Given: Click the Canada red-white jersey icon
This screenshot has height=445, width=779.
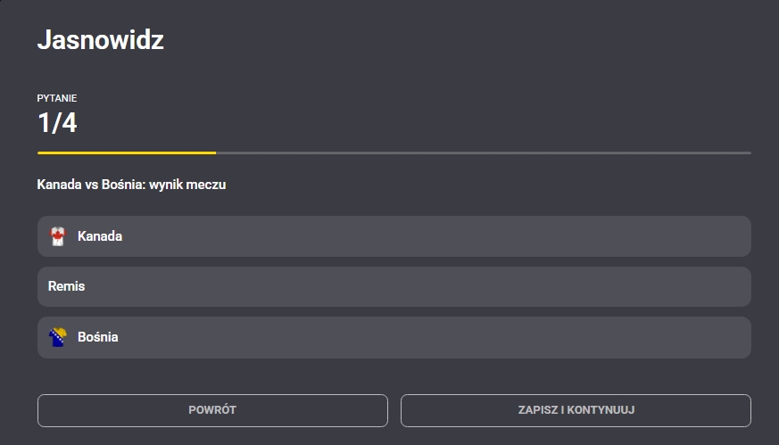Looking at the screenshot, I should click(58, 236).
